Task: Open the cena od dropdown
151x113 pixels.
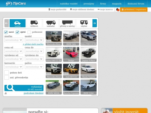Action: [x=14, y=51]
